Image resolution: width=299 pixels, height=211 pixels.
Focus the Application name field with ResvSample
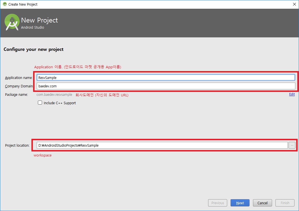point(165,78)
